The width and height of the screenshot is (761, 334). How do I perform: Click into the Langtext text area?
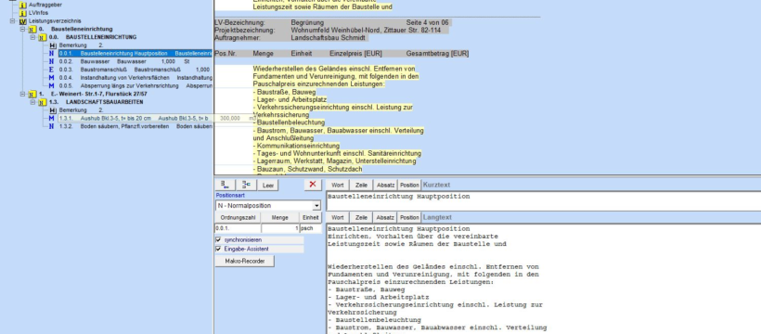(x=543, y=279)
